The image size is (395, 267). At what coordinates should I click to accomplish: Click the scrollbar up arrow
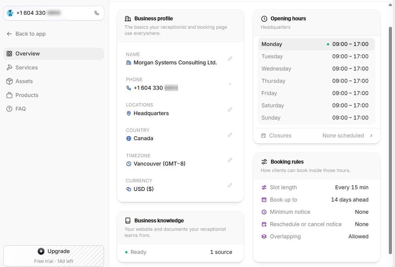(390, 5)
